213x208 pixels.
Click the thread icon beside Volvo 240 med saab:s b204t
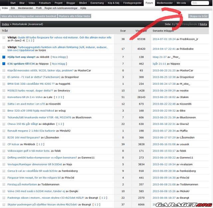4,191
